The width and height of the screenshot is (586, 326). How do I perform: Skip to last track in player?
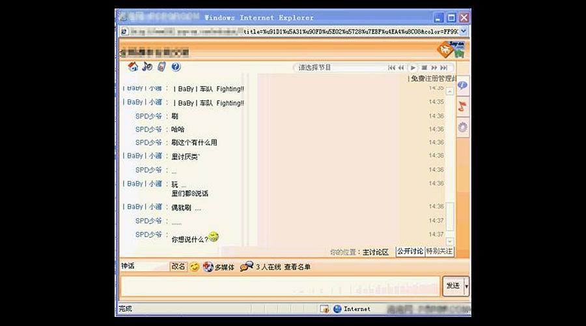[x=443, y=68]
